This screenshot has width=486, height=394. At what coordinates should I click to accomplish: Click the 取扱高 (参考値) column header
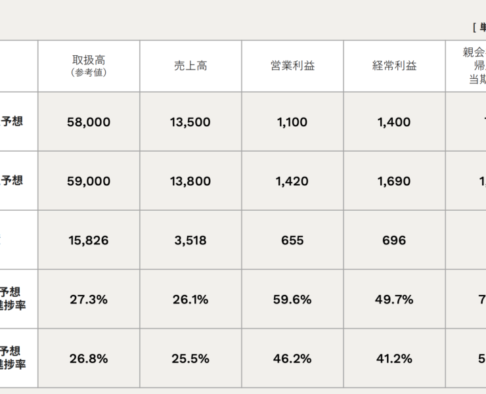[89, 66]
